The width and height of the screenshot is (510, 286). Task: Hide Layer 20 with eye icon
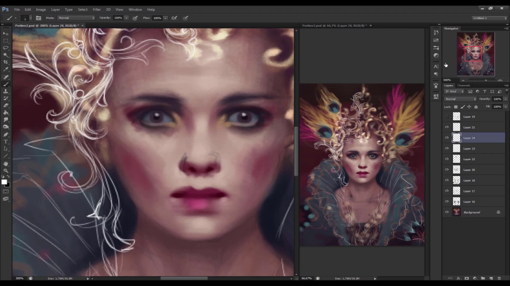click(x=447, y=170)
